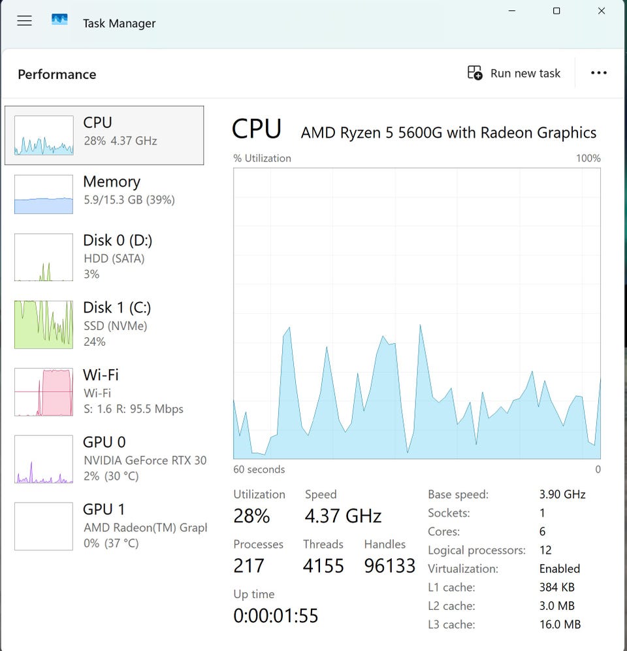The width and height of the screenshot is (627, 651).
Task: Click the Virtualization Enabled value
Action: tap(559, 569)
